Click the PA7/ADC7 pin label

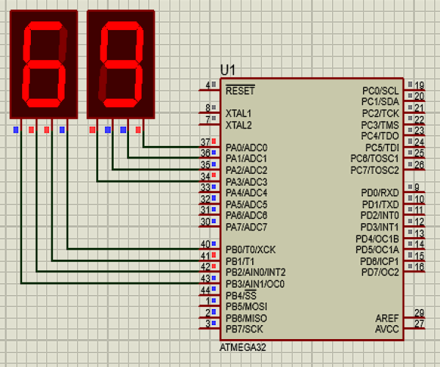pyautogui.click(x=246, y=227)
